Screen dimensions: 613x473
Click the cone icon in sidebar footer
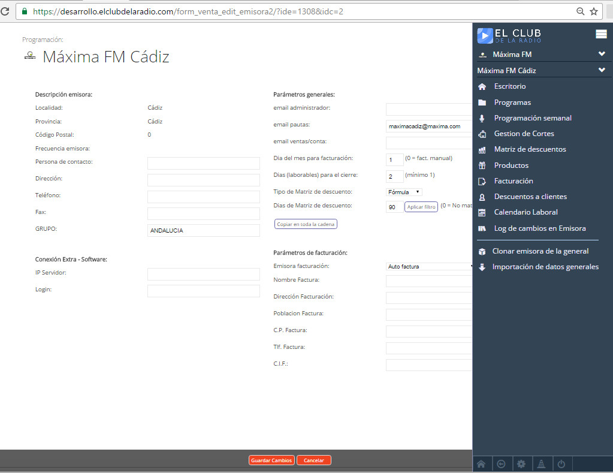tap(541, 464)
